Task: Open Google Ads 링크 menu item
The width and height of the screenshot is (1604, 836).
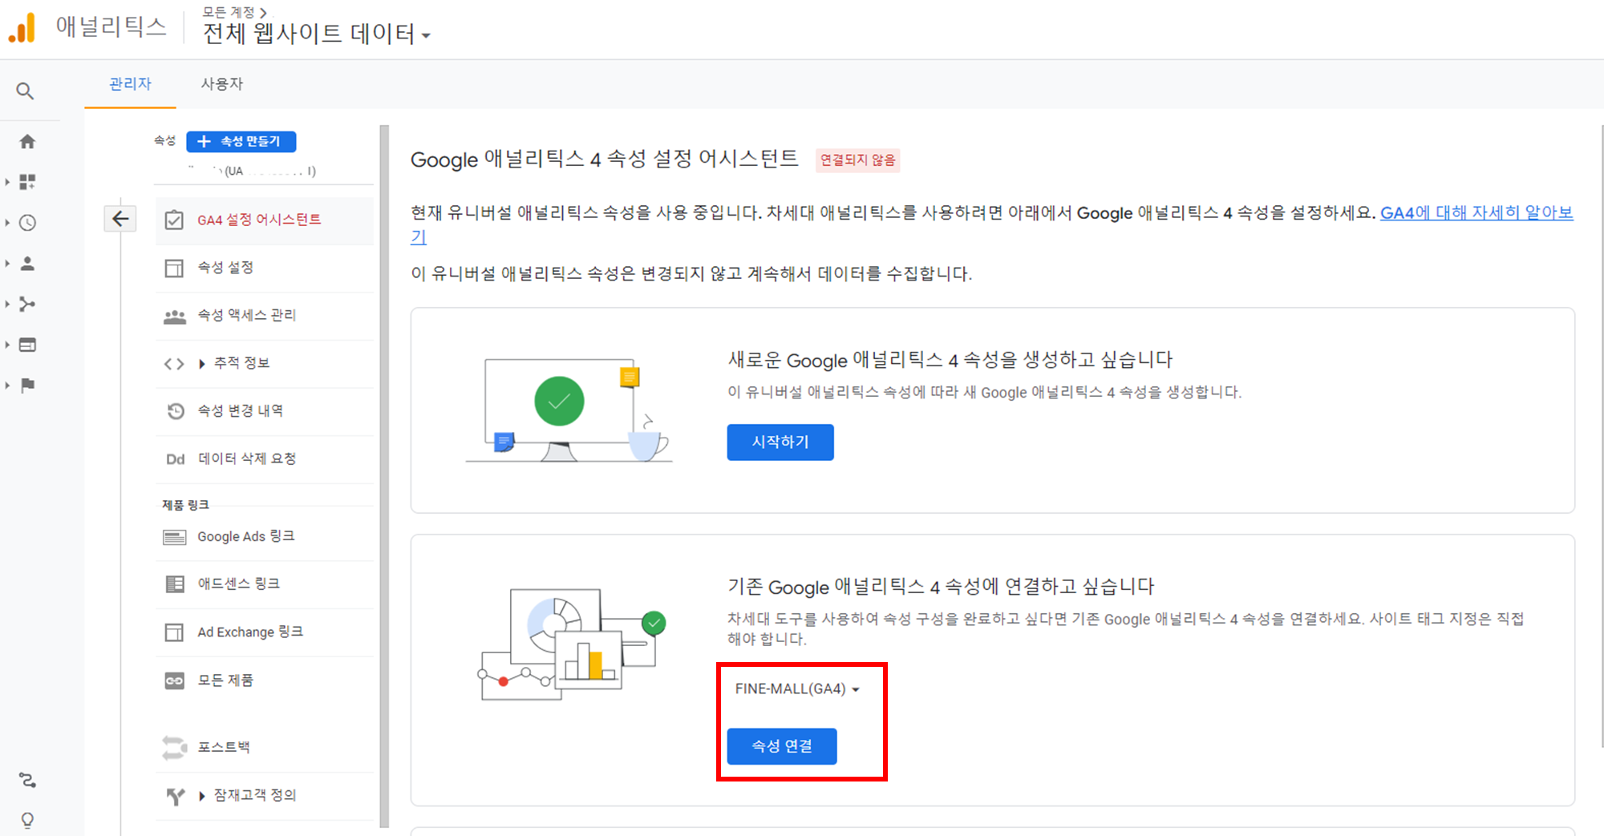Action: (x=265, y=537)
